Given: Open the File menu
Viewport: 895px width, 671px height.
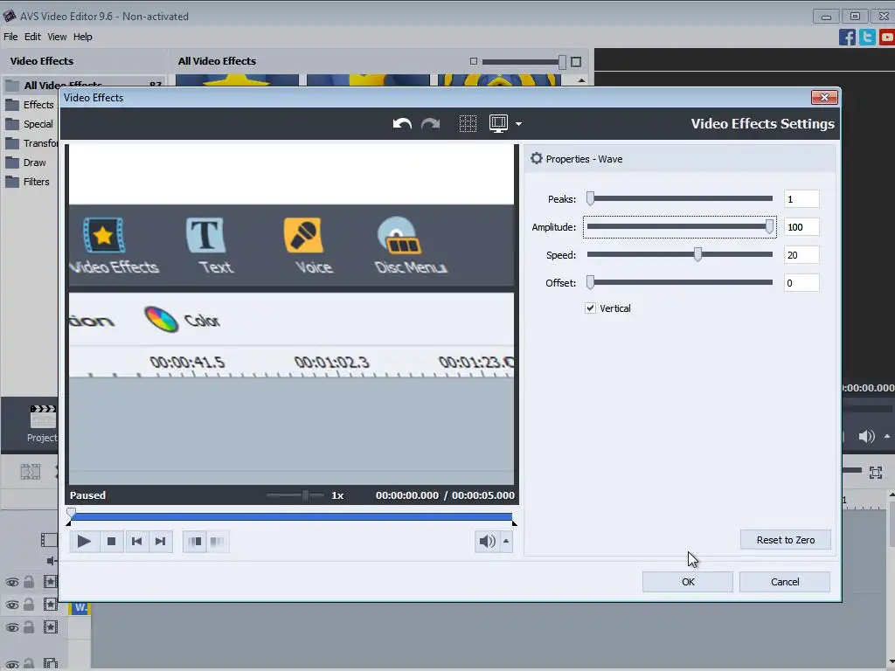Looking at the screenshot, I should (x=10, y=37).
